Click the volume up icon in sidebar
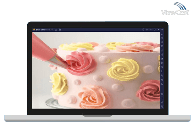Image resolution: width=193 pixels, height=133 pixels. (x=162, y=38)
